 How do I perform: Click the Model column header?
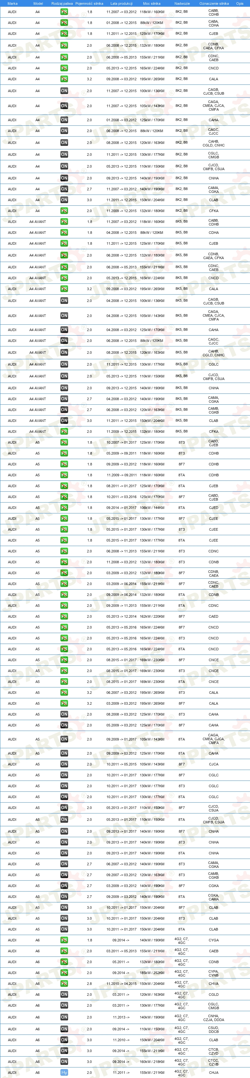(38, 3)
